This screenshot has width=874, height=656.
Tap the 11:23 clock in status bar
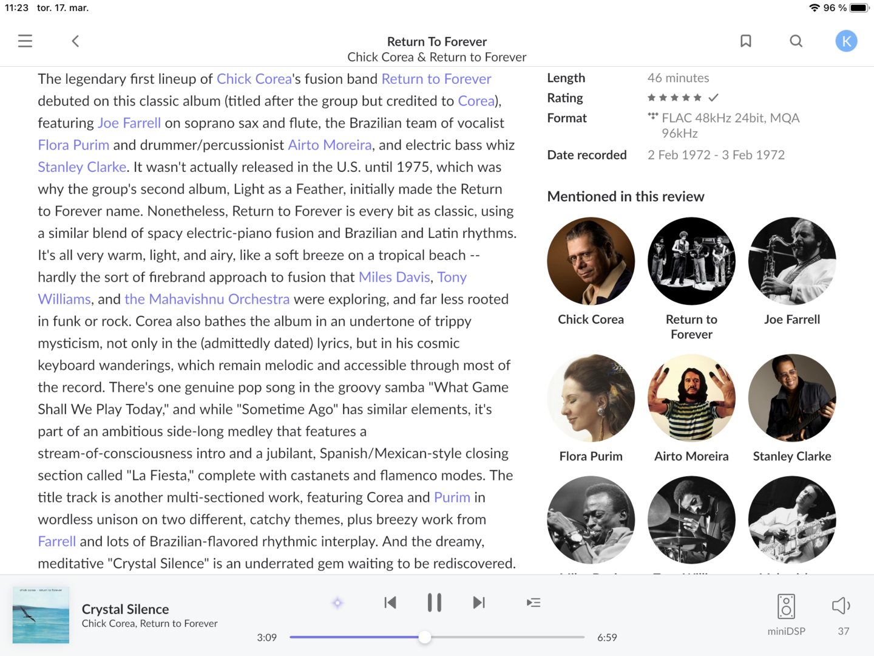[16, 8]
